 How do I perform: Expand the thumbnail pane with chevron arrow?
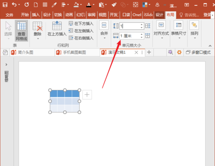point(6,65)
